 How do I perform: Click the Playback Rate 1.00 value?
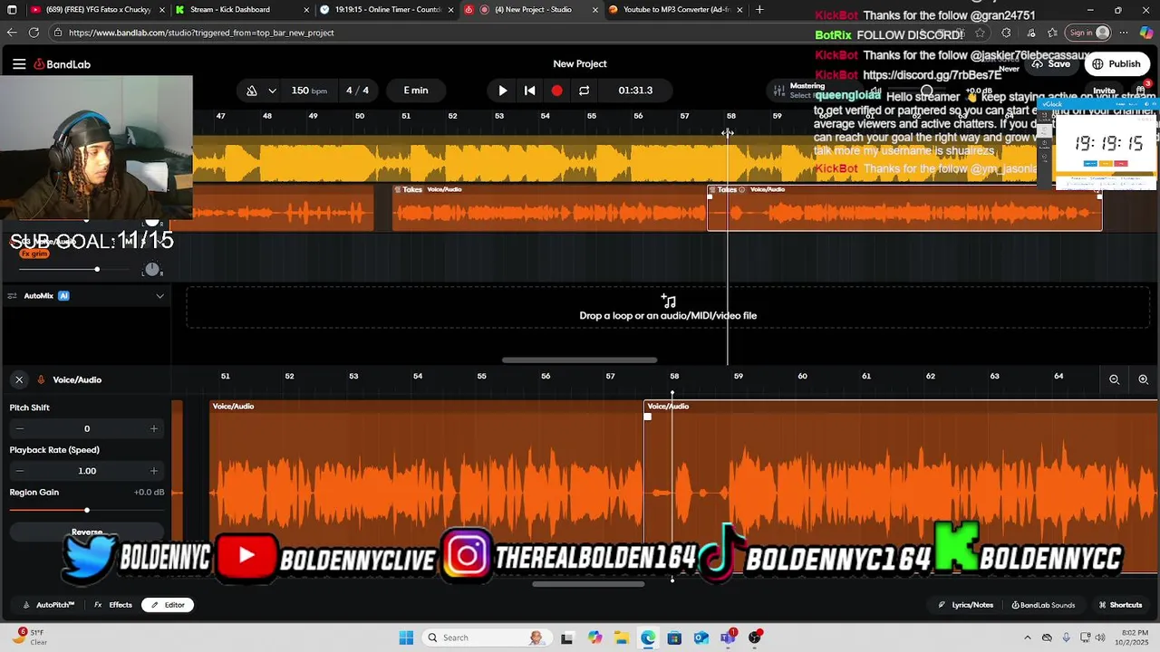click(x=87, y=471)
